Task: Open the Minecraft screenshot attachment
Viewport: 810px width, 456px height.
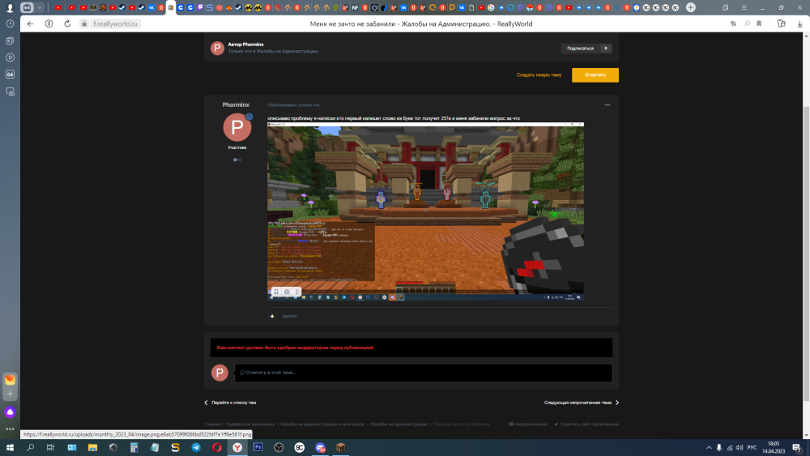Action: point(425,211)
